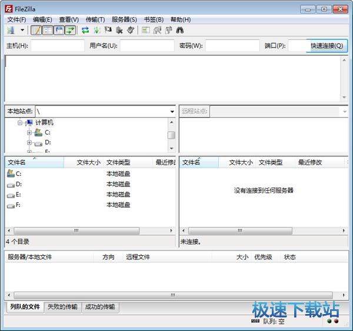The height and width of the screenshot is (331, 353).
Task: Click the refresh file lists icon
Action: 85,30
